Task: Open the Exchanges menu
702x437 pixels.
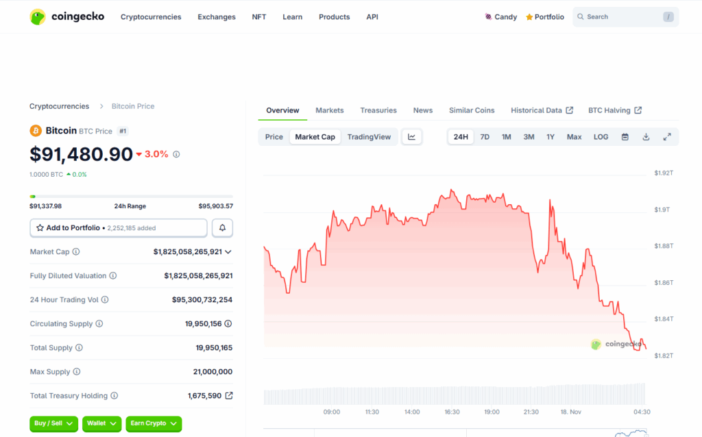Action: (217, 17)
